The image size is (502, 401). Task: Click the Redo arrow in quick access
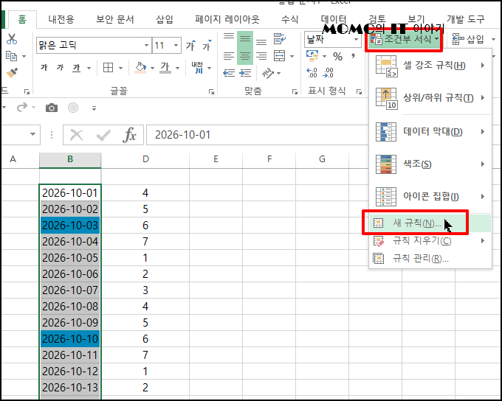point(21,108)
